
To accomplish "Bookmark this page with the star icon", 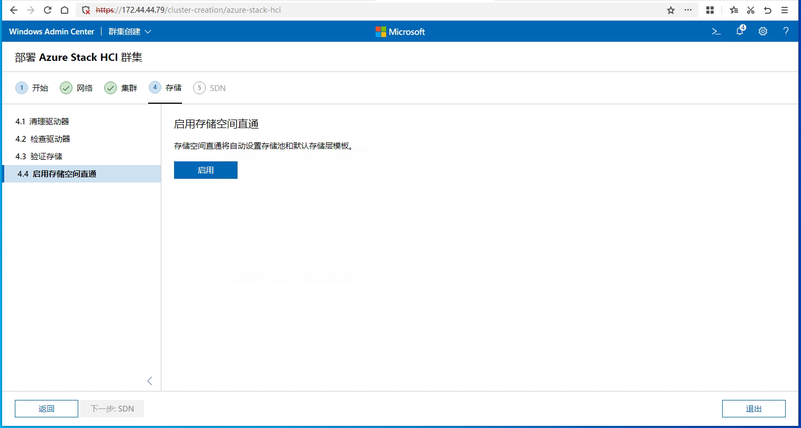I will (671, 10).
